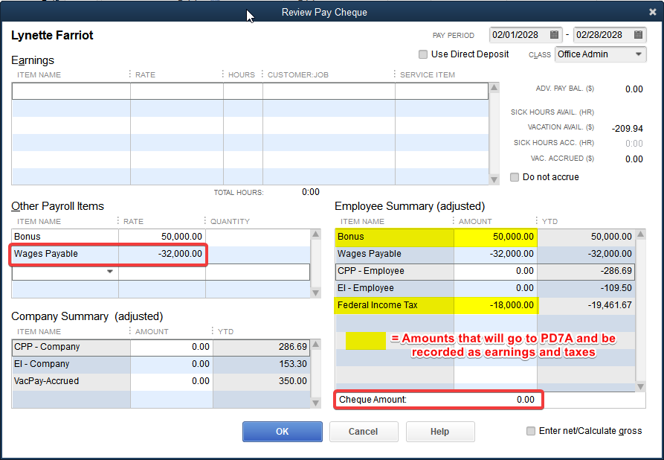The height and width of the screenshot is (460, 664).
Task: Click the OK button
Action: [283, 432]
